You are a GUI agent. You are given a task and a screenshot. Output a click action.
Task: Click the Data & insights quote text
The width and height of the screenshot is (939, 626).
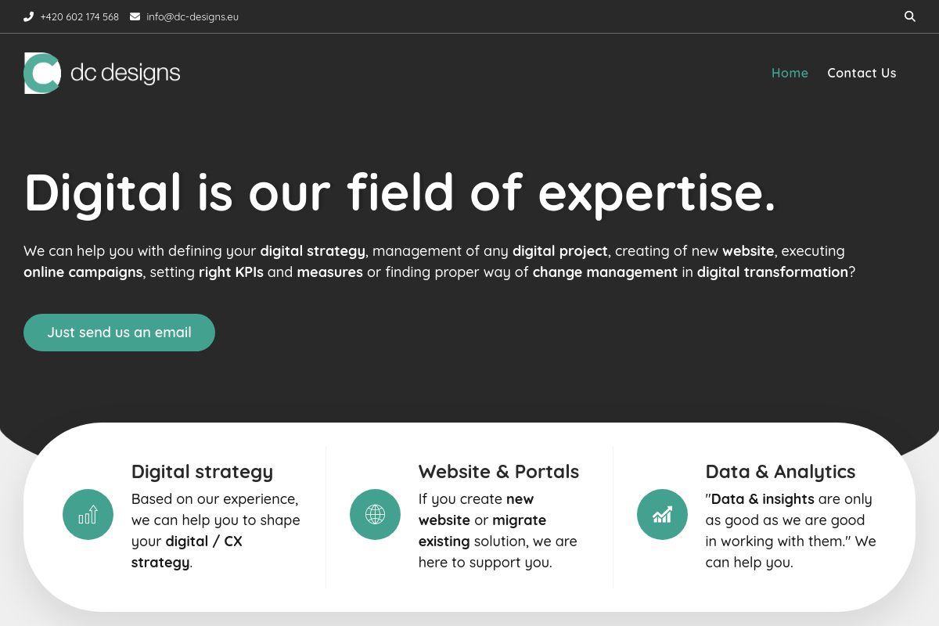(x=790, y=531)
